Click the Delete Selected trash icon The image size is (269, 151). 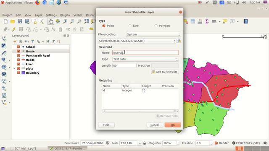[x=61, y=29]
